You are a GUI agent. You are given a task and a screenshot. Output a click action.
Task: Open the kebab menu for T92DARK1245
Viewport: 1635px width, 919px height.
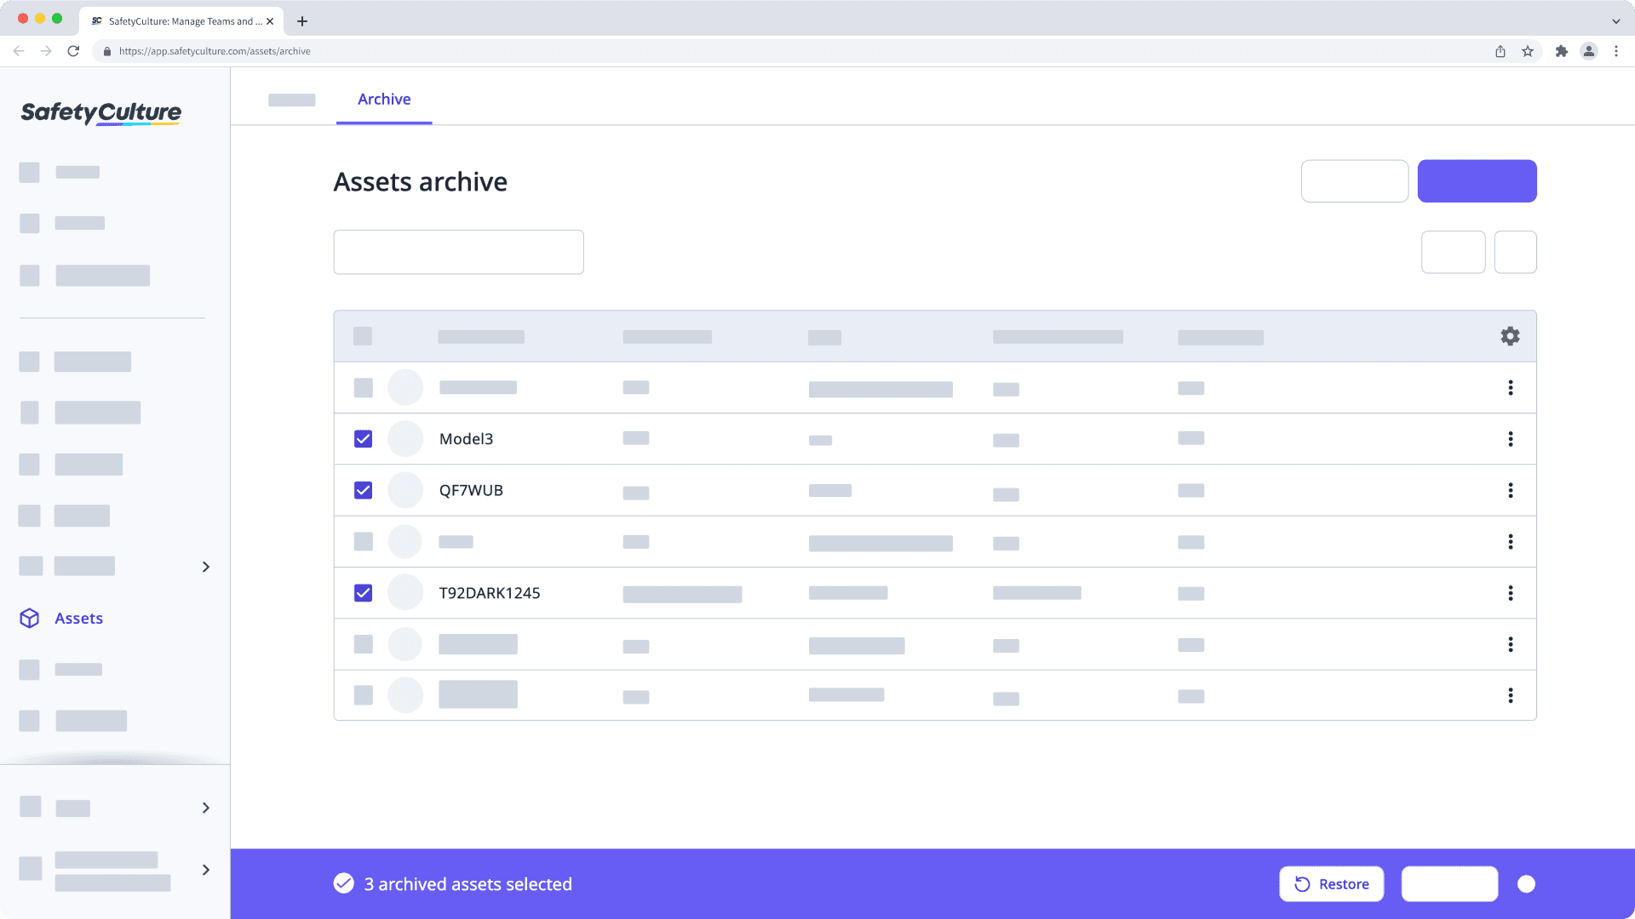point(1511,593)
